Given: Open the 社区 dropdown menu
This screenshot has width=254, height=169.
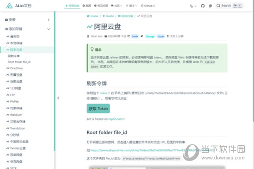Looking at the screenshot, I should coord(117,5).
